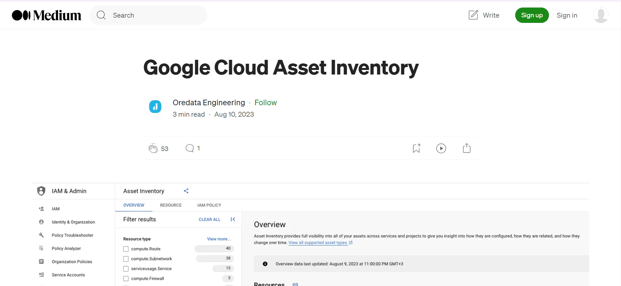Switch to the OVERVIEW tab
The width and height of the screenshot is (621, 286).
point(134,205)
